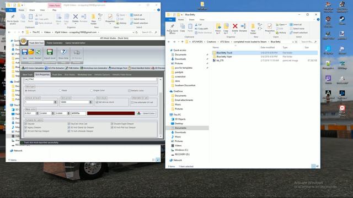
Task: Click Copy path in Blue Betty ribbon
Action: [201, 29]
